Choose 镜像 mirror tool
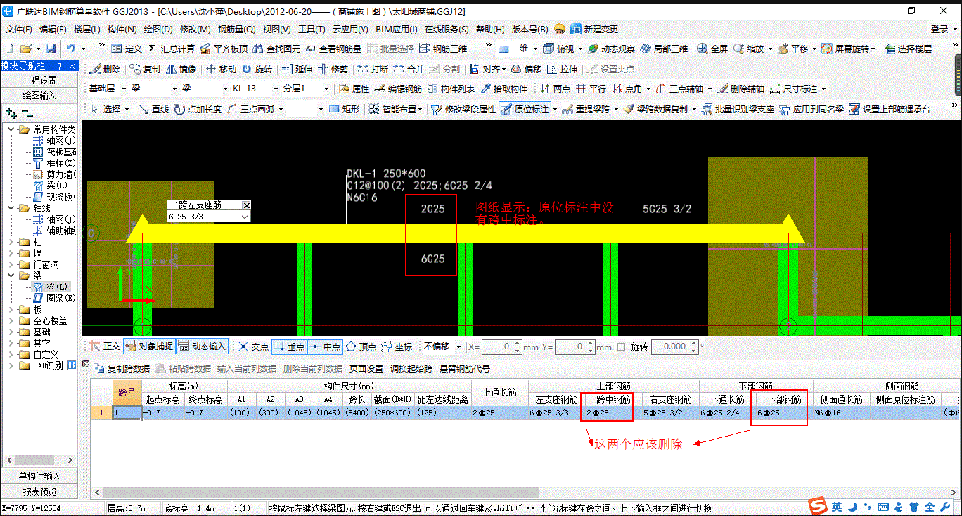962x516 pixels. click(182, 69)
